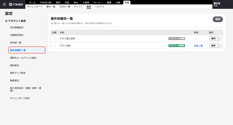
Task: Switch to ダッシュボード sub-tab
Action: [x=35, y=7]
